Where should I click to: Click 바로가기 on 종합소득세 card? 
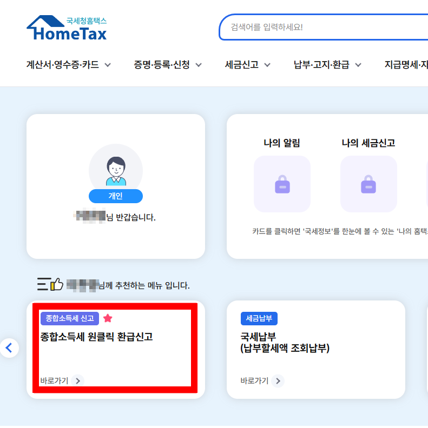[x=54, y=381]
